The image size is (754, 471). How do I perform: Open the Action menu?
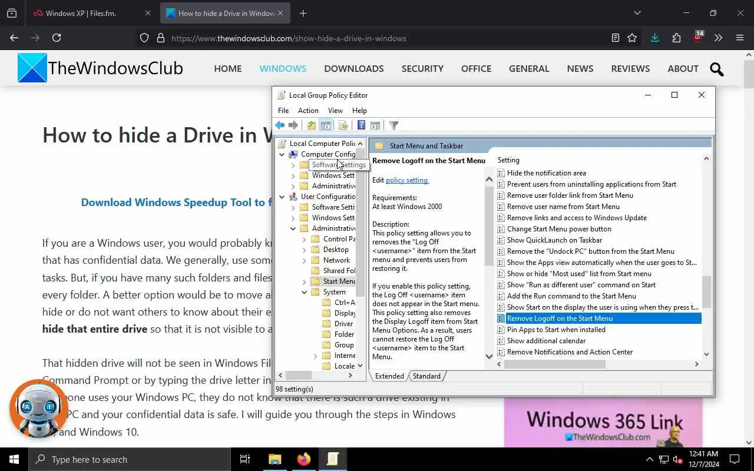(x=308, y=110)
